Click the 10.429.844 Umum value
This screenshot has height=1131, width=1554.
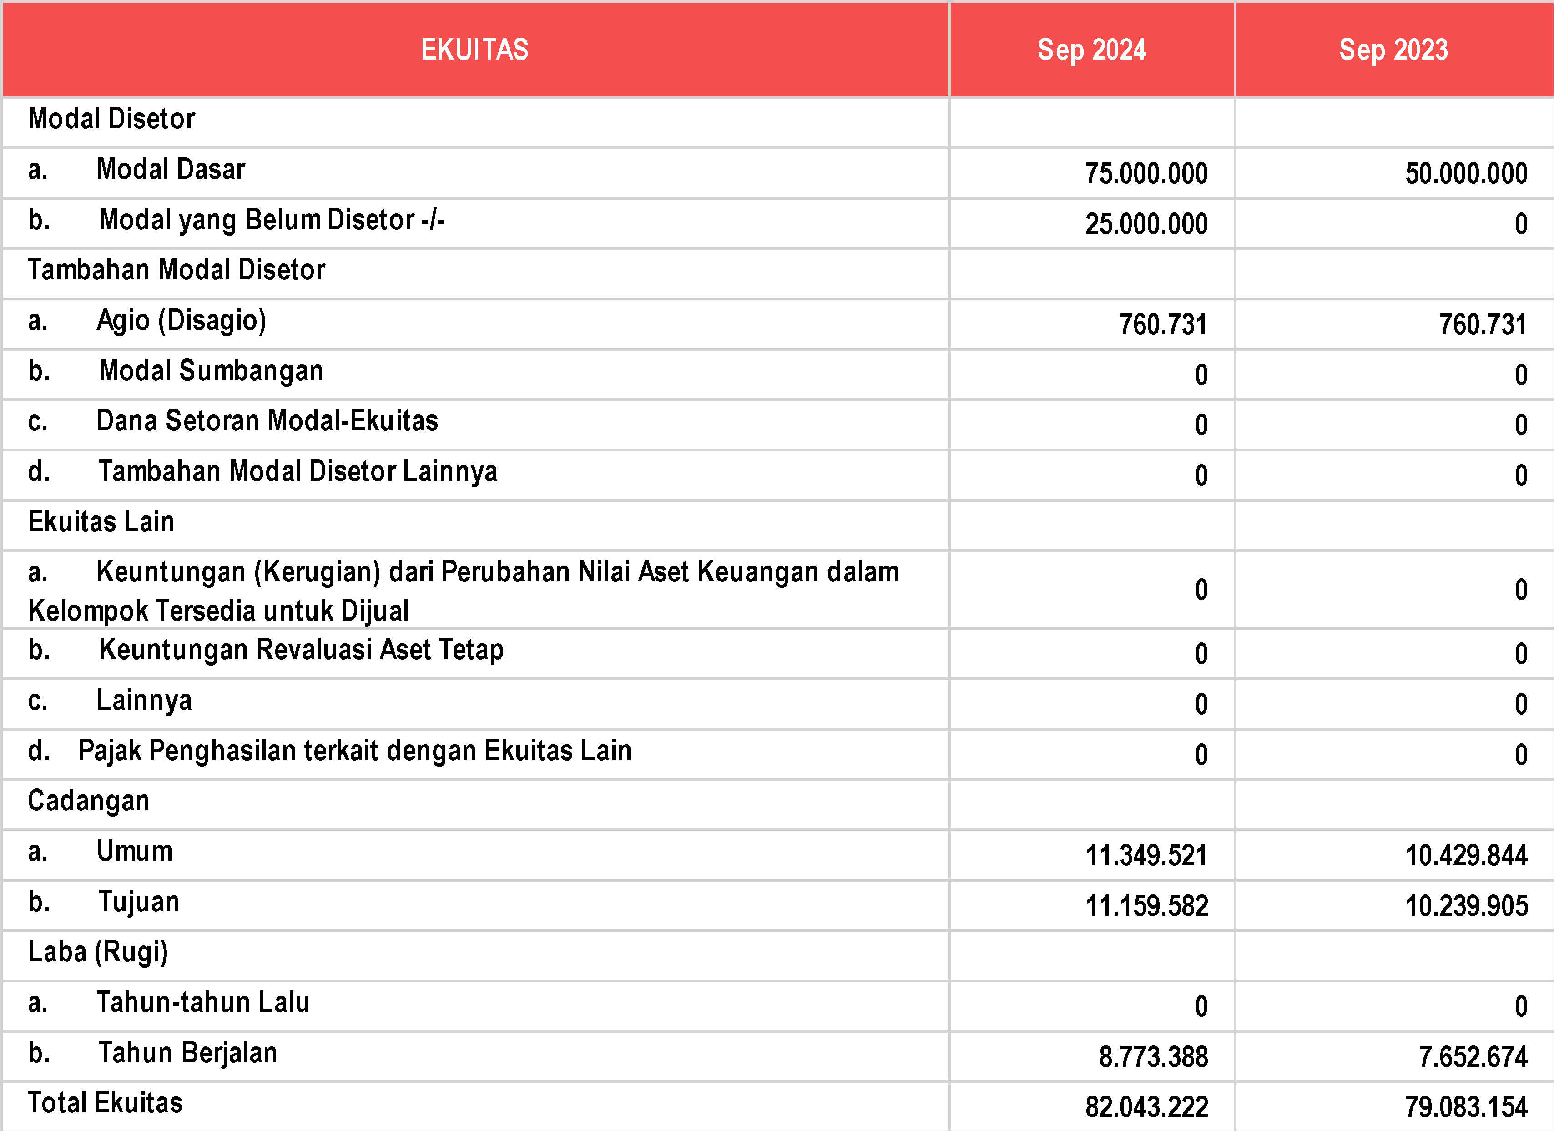click(x=1466, y=856)
